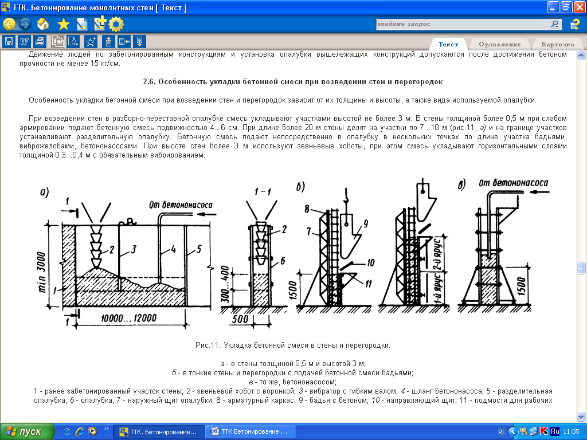Click the RL indicator on the taskbar

click(x=502, y=432)
